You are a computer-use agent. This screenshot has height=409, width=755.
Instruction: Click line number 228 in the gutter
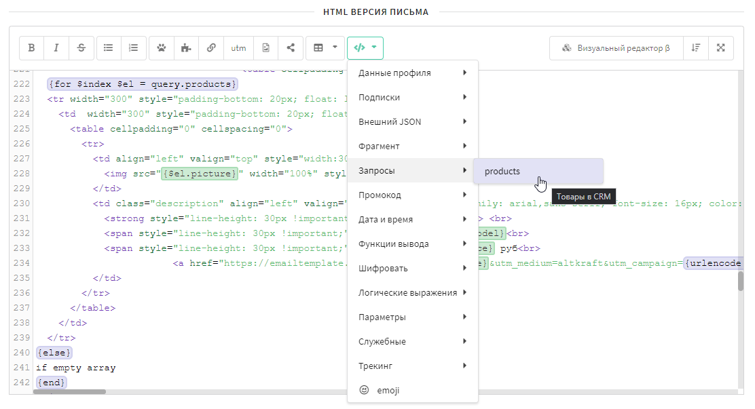22,174
